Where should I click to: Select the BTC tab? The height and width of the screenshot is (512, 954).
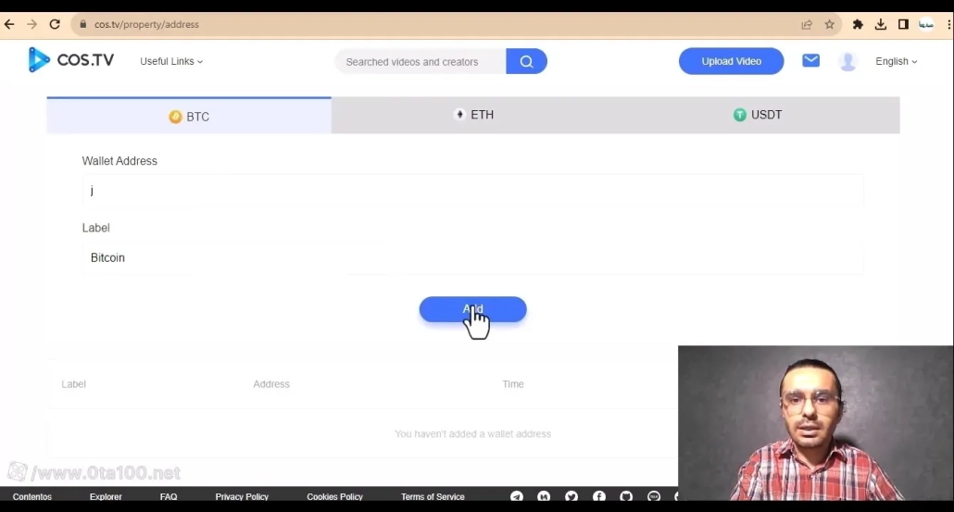click(x=189, y=117)
